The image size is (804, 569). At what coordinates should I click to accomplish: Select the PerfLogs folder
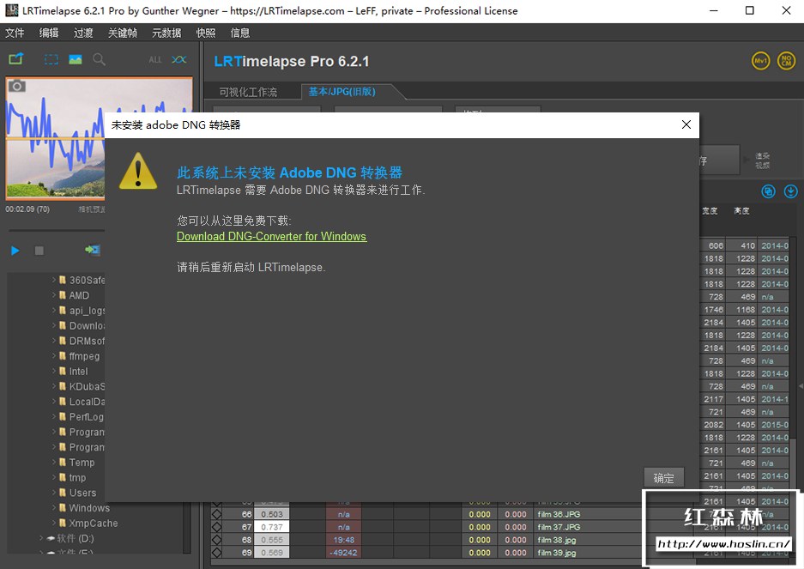click(82, 416)
